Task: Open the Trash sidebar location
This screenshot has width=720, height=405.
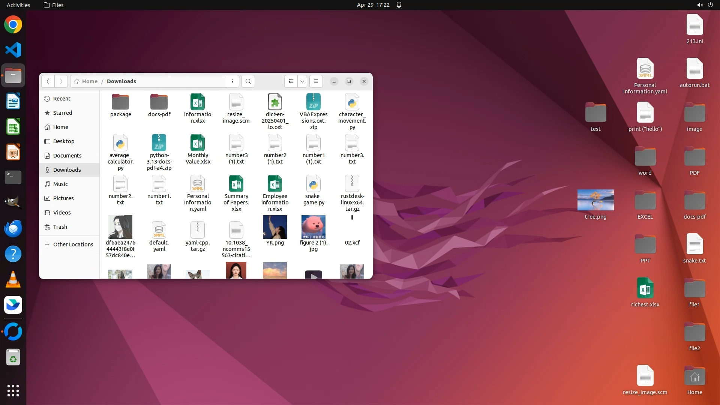Action: coord(60,227)
